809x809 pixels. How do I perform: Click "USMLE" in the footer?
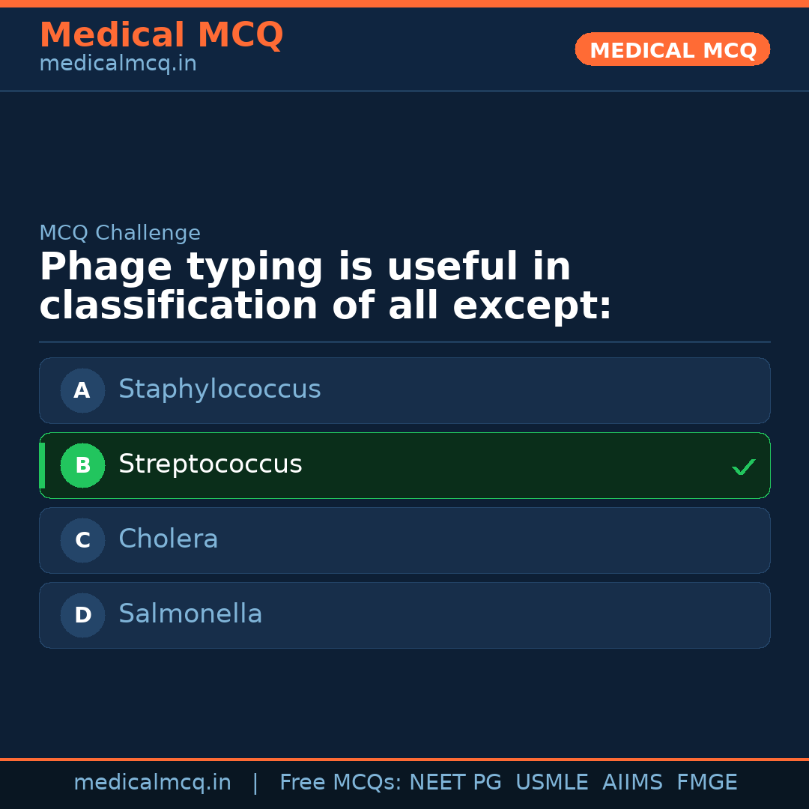551,783
